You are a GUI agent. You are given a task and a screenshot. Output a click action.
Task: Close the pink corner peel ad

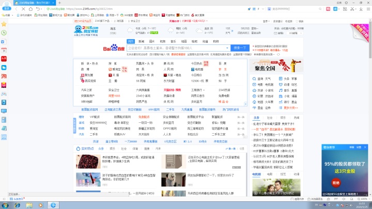(355, 36)
